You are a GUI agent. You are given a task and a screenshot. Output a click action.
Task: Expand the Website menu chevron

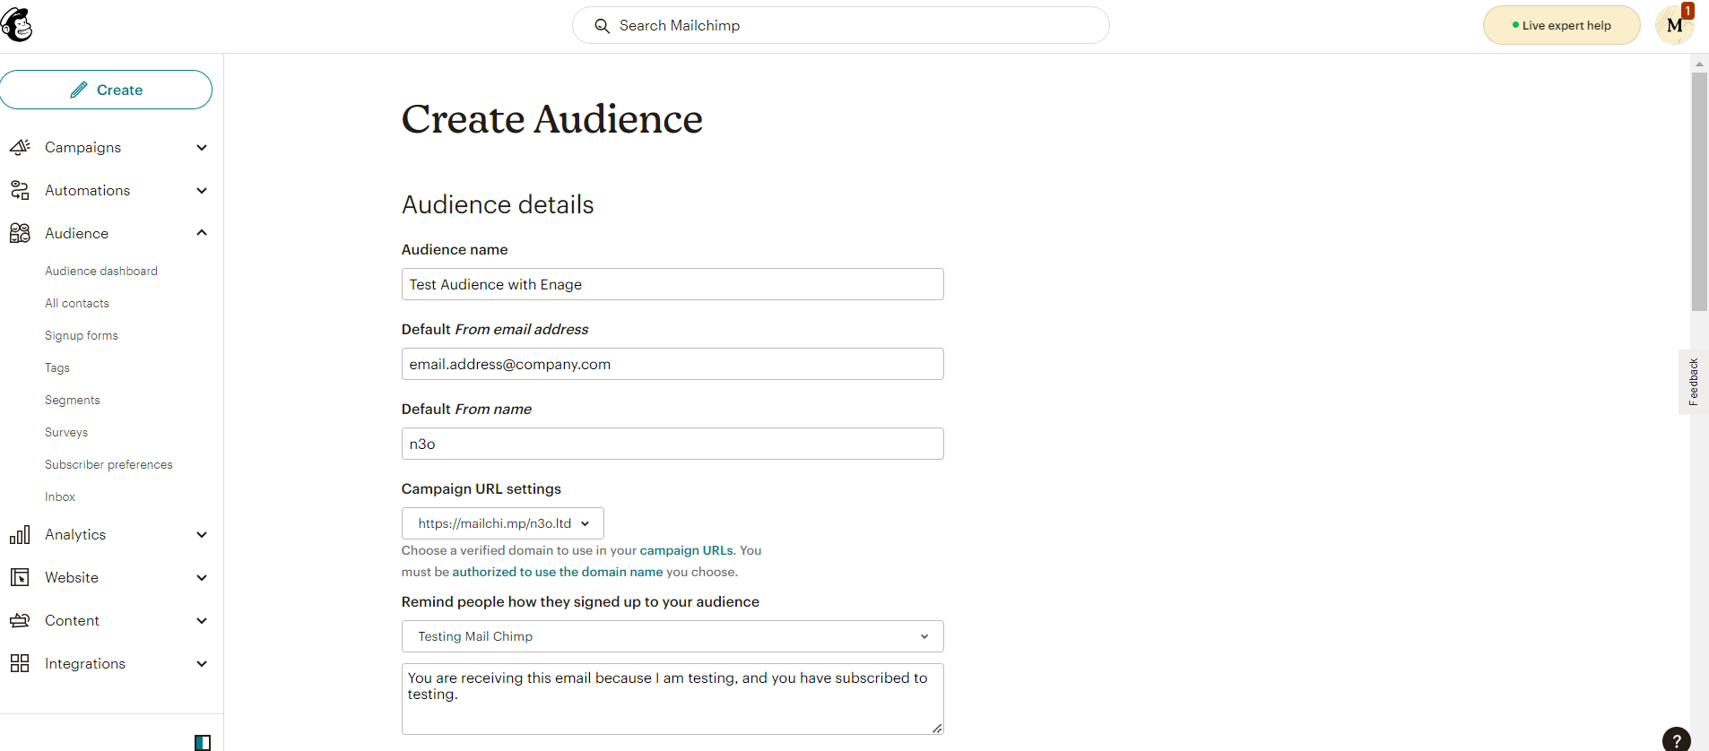[202, 577]
